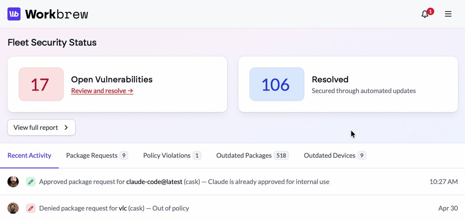
Task: Open the Outdated Devices tab
Action: (335, 155)
